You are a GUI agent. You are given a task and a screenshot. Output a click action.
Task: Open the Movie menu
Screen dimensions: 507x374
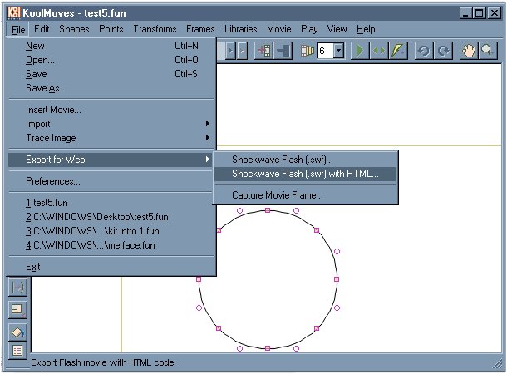(x=279, y=29)
